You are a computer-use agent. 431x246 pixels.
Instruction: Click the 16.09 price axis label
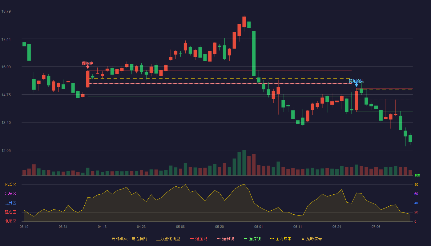point(6,67)
